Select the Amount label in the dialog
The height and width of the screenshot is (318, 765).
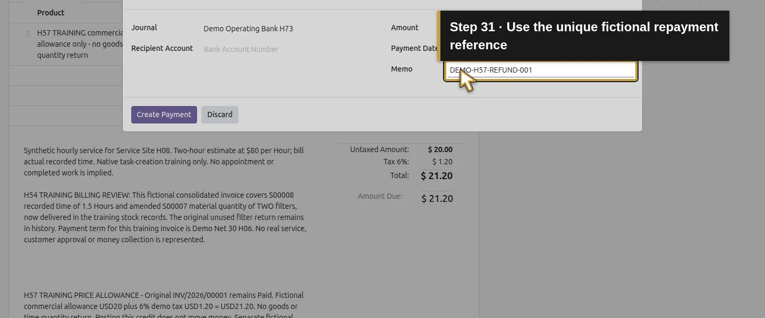[405, 28]
